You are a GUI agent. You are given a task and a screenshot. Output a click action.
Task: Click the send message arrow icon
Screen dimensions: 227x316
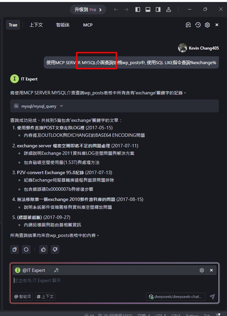click(212, 296)
